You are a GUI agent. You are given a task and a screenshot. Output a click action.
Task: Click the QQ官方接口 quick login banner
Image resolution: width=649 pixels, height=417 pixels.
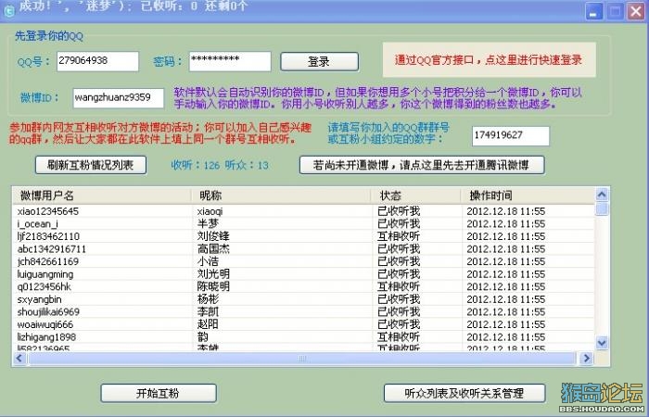point(489,59)
